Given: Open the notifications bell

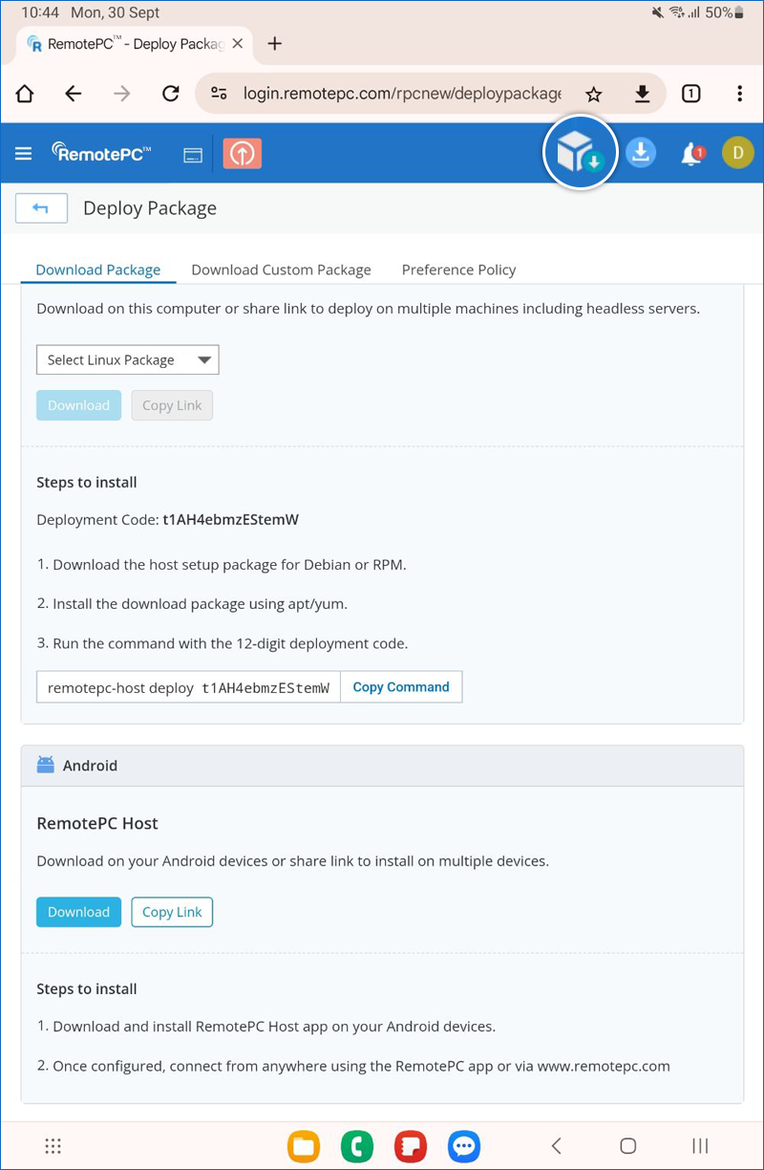Looking at the screenshot, I should click(x=690, y=153).
